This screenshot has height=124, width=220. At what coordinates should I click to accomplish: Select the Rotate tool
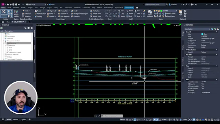(130, 11)
